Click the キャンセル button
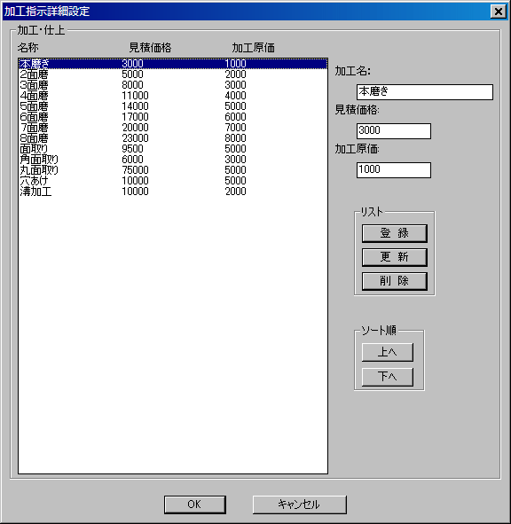The height and width of the screenshot is (524, 511). coord(299,504)
